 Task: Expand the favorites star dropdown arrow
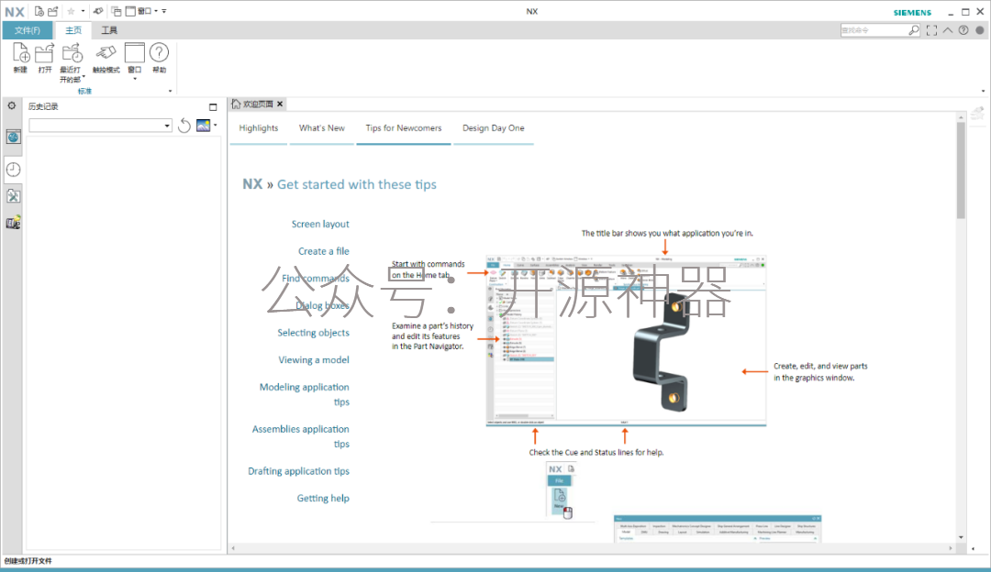83,11
